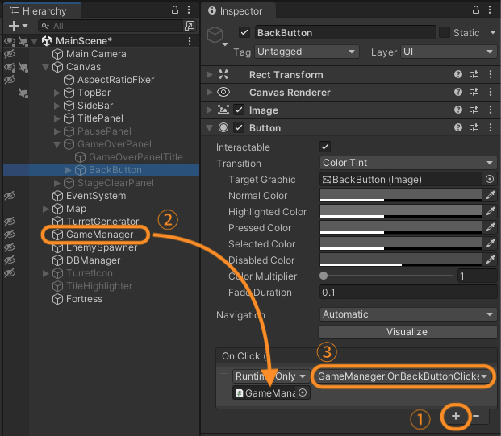Screen dimensions: 501x436
Task: Open the MainScene context menu dots
Action: [x=190, y=41]
